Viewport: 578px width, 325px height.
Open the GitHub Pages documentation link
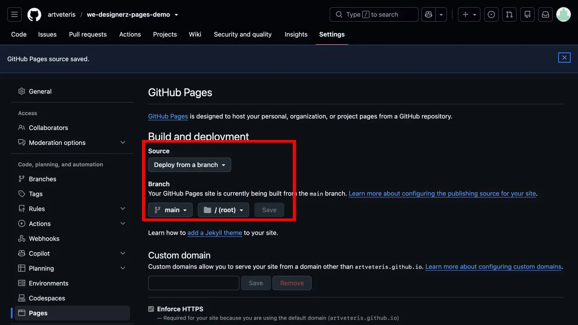click(168, 116)
